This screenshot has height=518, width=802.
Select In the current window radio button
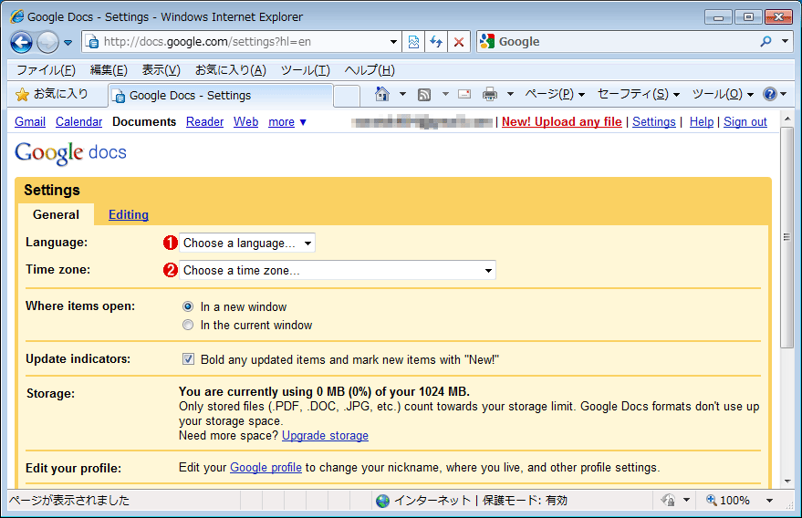click(188, 325)
